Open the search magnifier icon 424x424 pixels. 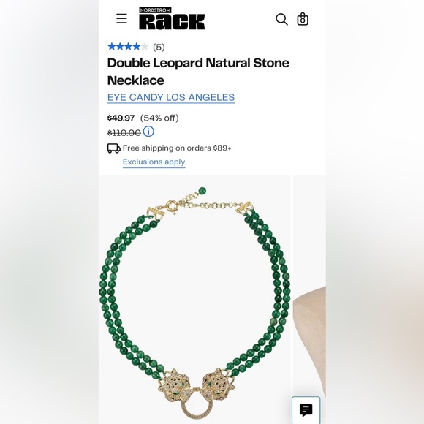[x=281, y=19]
